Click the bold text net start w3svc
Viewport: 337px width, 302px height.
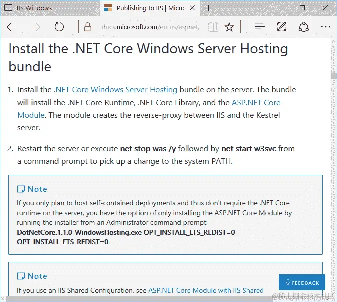pyautogui.click(x=249, y=149)
